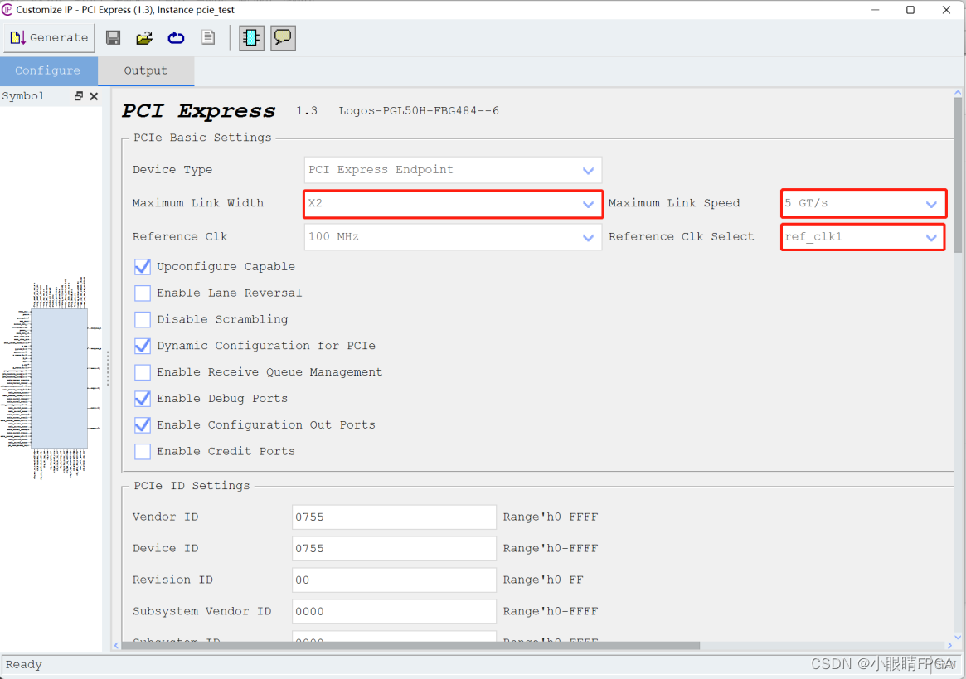Image resolution: width=966 pixels, height=679 pixels.
Task: Click the scroll right arrow at the bottom
Action: tap(949, 645)
